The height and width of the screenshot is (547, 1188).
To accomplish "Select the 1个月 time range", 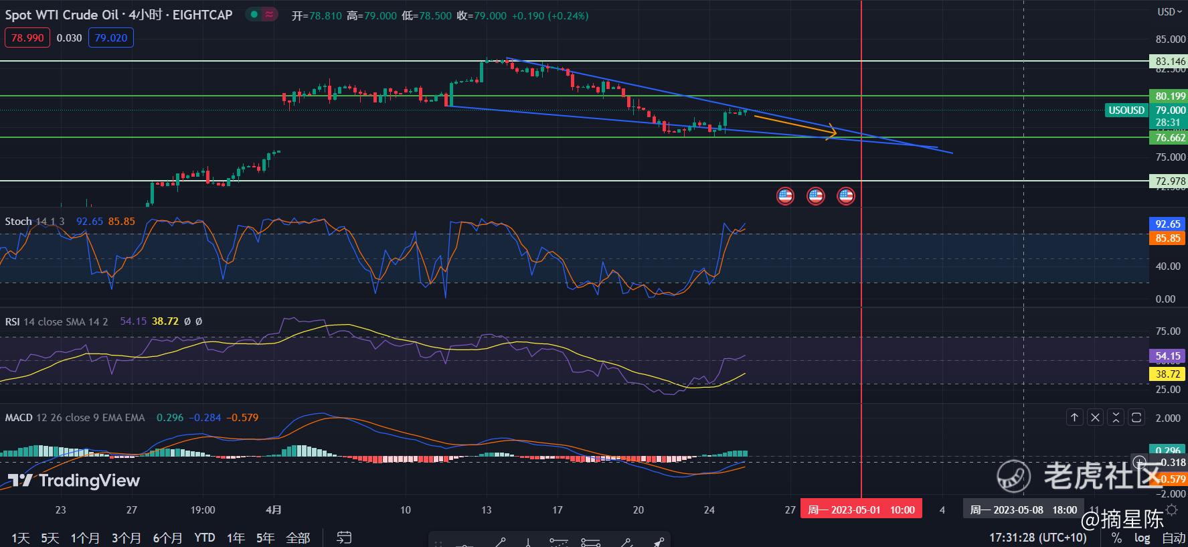I will pos(85,538).
